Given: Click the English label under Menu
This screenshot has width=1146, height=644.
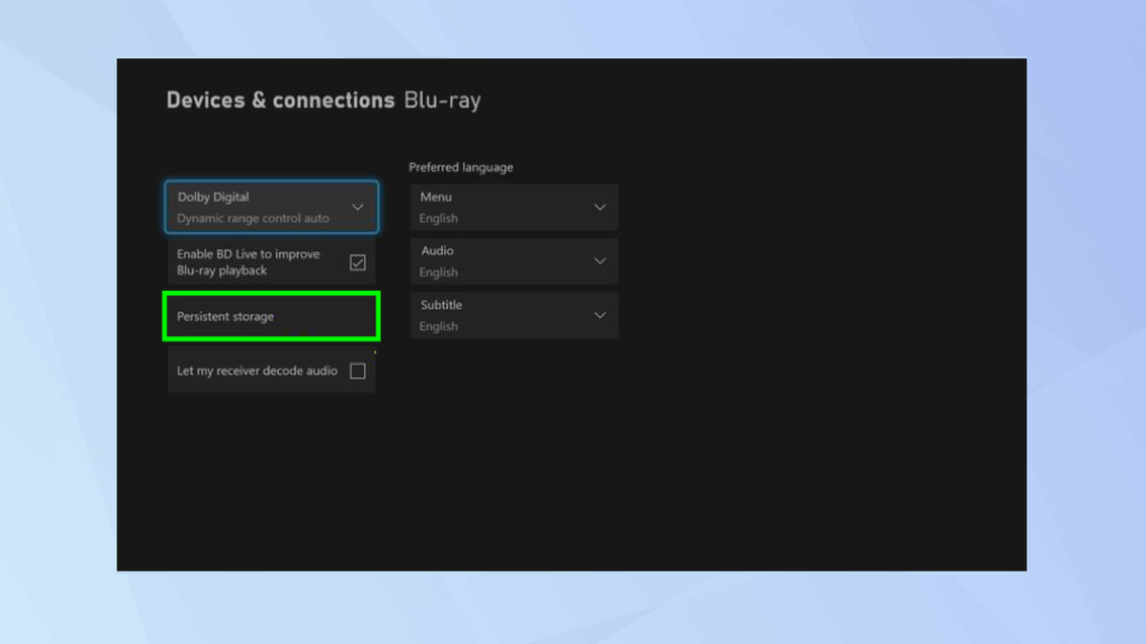Looking at the screenshot, I should pyautogui.click(x=437, y=218).
